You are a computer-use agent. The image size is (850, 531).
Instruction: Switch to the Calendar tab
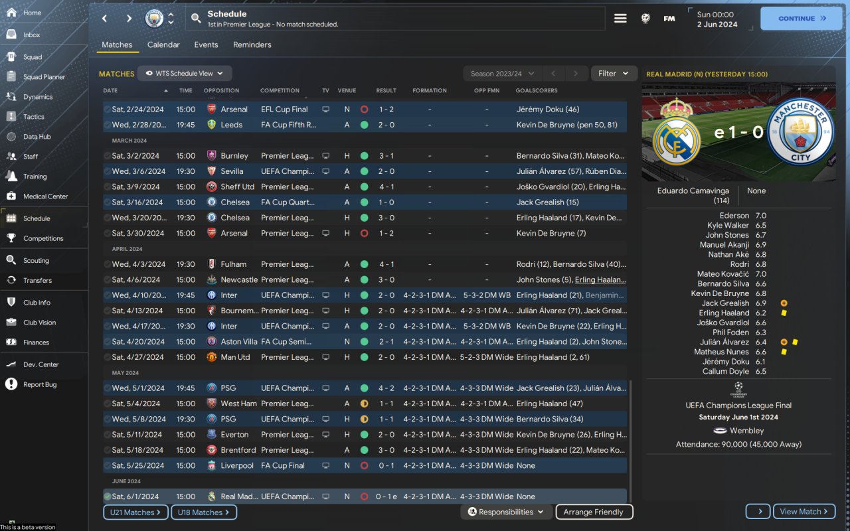click(163, 44)
